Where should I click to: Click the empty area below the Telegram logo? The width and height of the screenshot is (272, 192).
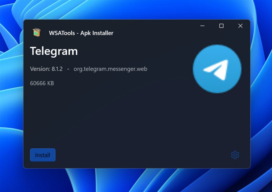[x=217, y=120]
